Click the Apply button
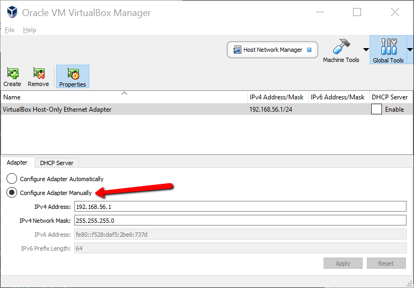This screenshot has width=414, height=288. pyautogui.click(x=343, y=263)
